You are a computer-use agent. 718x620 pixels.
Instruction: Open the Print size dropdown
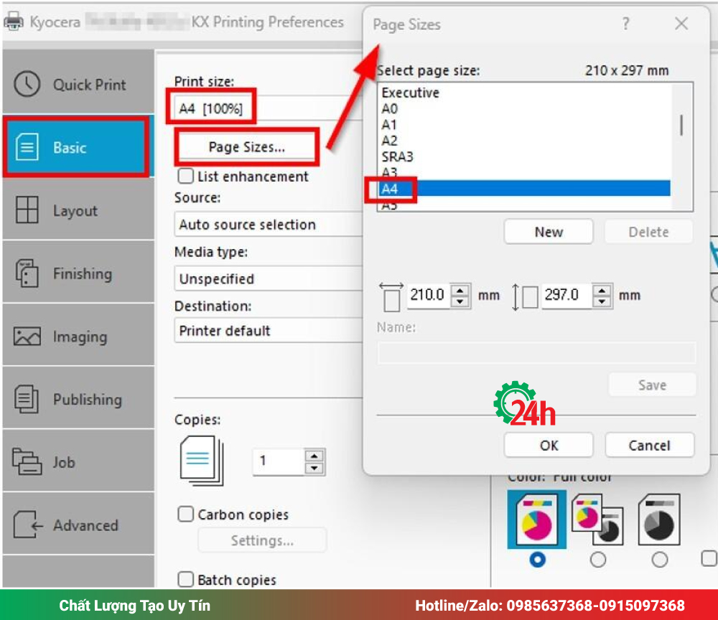pos(268,108)
